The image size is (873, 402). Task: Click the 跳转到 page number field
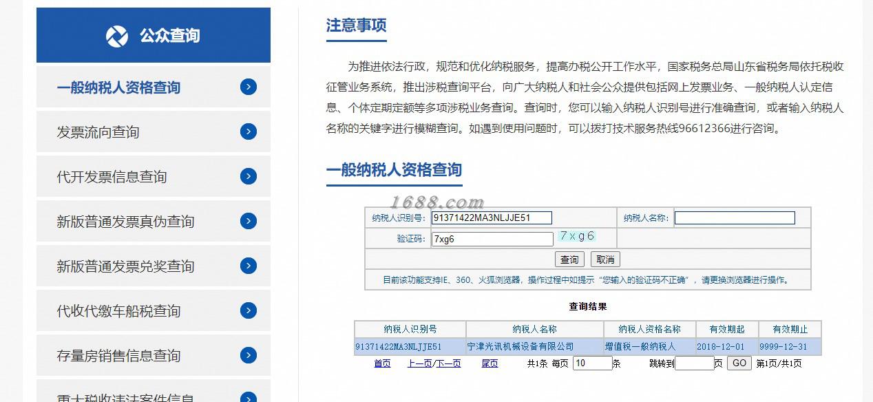point(694,363)
